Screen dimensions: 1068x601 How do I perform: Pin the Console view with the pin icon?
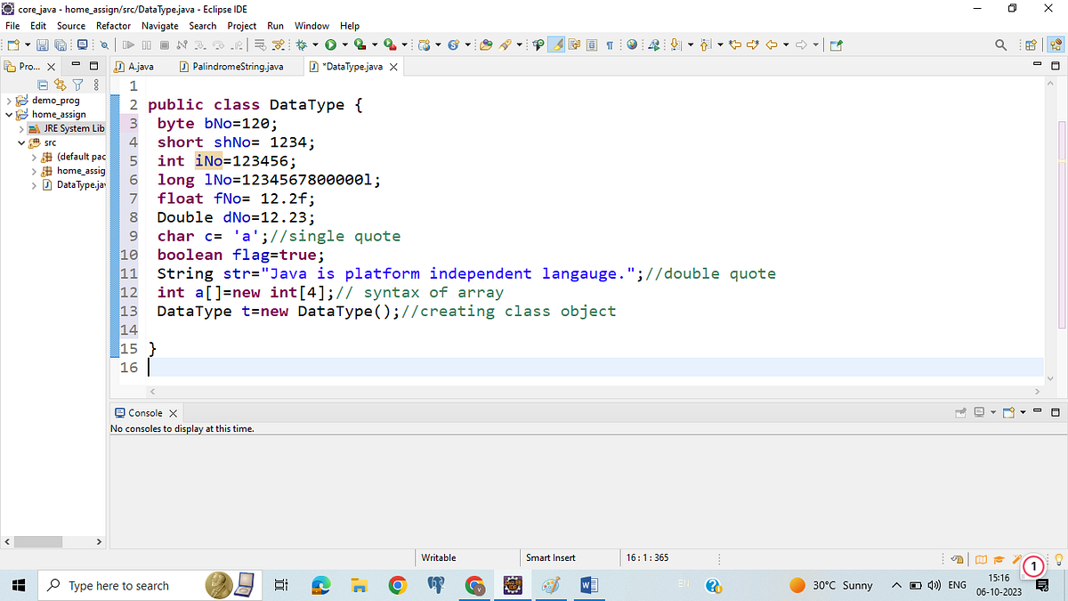click(x=961, y=412)
